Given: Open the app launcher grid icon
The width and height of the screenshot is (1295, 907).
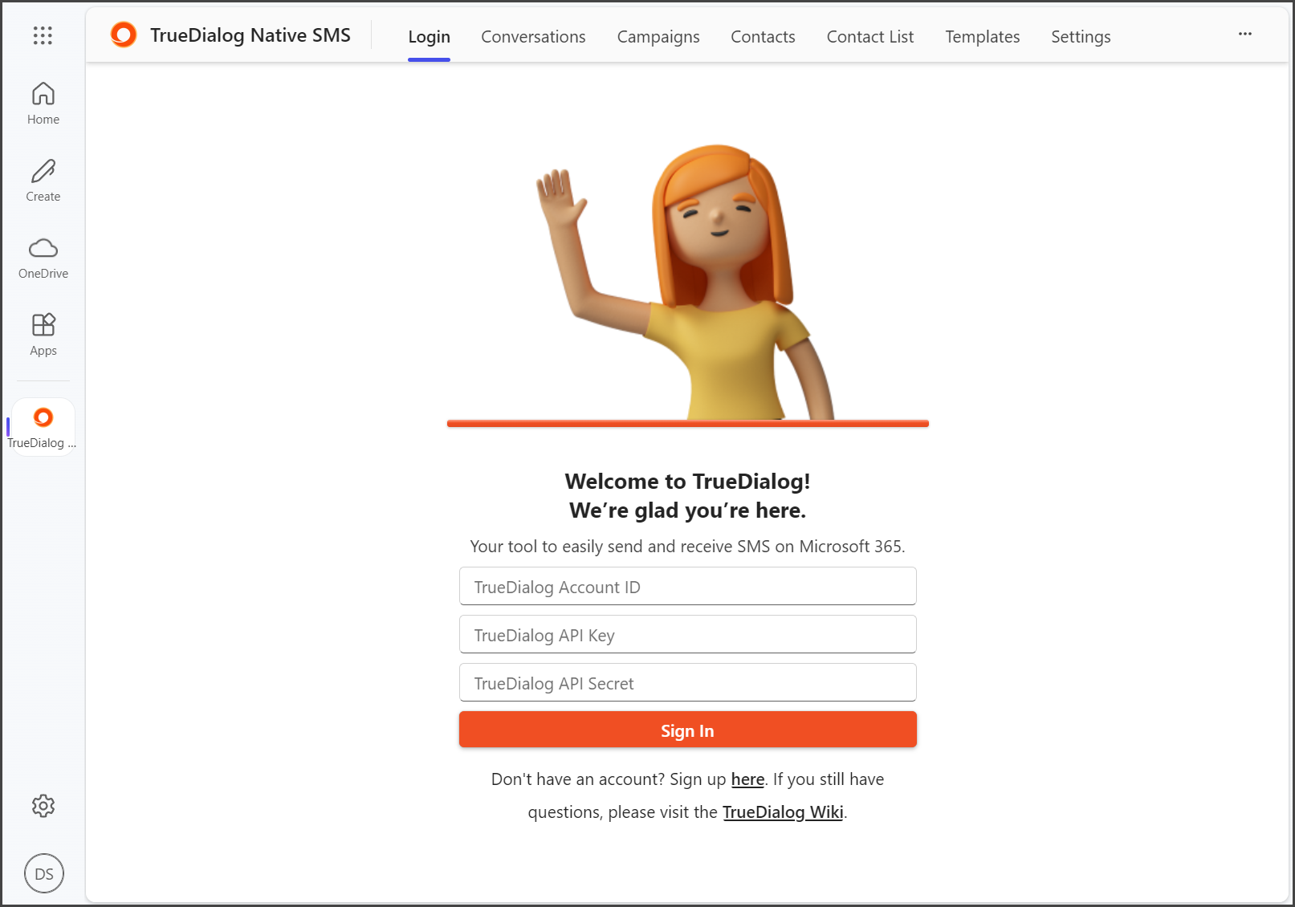Looking at the screenshot, I should pos(43,35).
